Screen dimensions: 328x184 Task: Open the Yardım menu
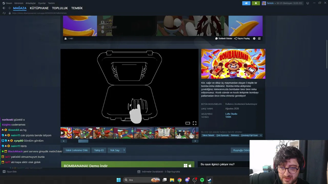pos(51,3)
